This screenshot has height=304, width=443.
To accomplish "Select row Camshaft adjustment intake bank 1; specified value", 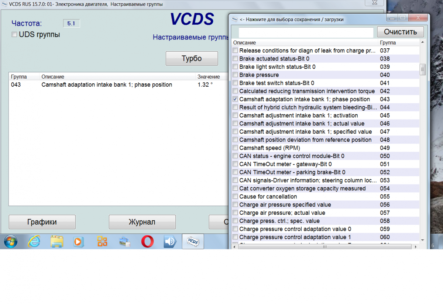I will 326,132.
